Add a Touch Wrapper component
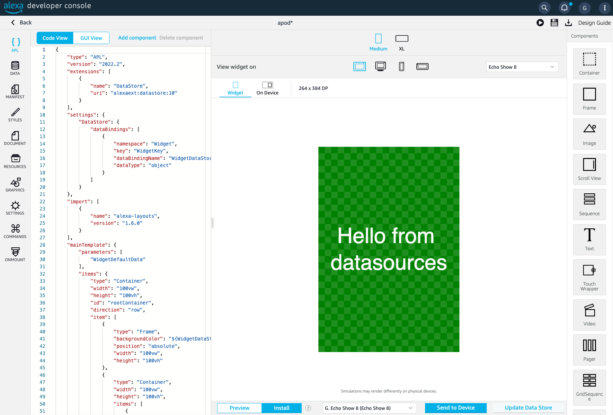This screenshot has width=613, height=415. pos(589,277)
